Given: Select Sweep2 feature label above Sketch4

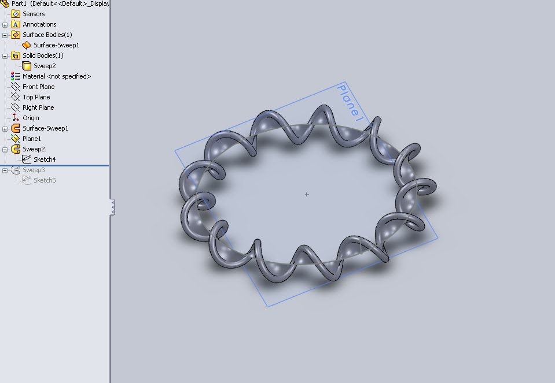Looking at the screenshot, I should (x=34, y=149).
